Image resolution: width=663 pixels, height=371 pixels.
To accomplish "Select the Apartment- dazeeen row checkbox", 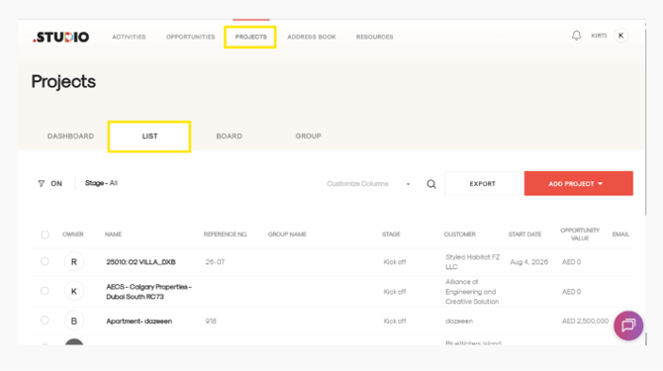I will click(x=45, y=321).
